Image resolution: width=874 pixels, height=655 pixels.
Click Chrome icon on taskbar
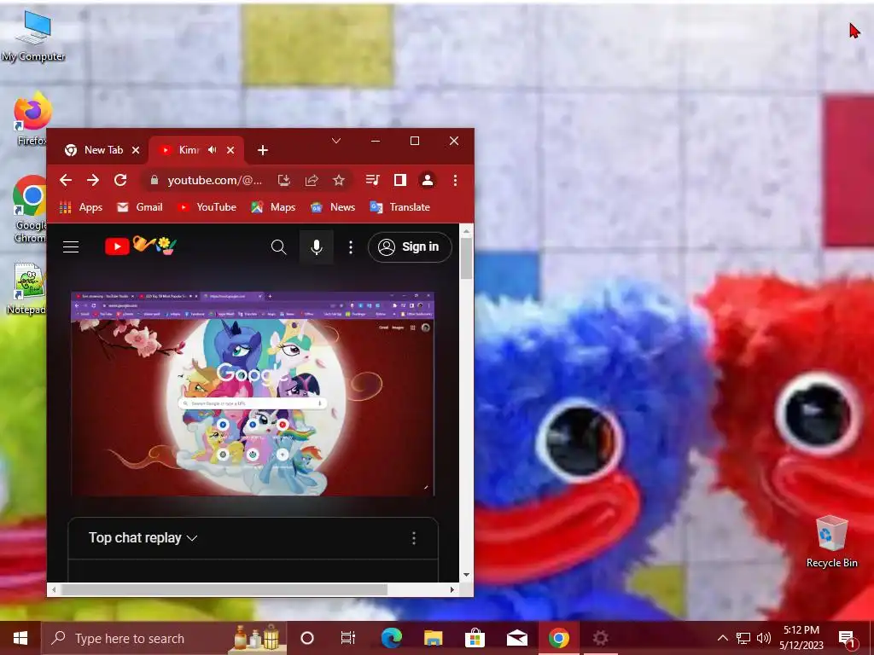[x=558, y=638]
